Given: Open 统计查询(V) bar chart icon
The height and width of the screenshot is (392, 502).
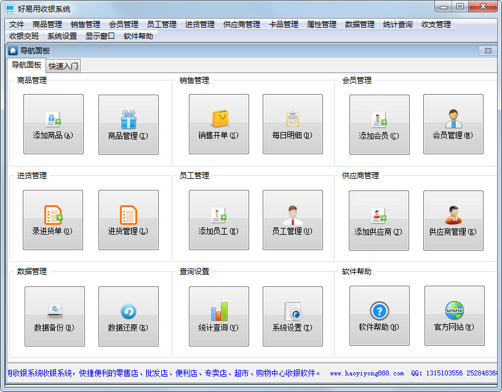Looking at the screenshot, I should pos(218,316).
